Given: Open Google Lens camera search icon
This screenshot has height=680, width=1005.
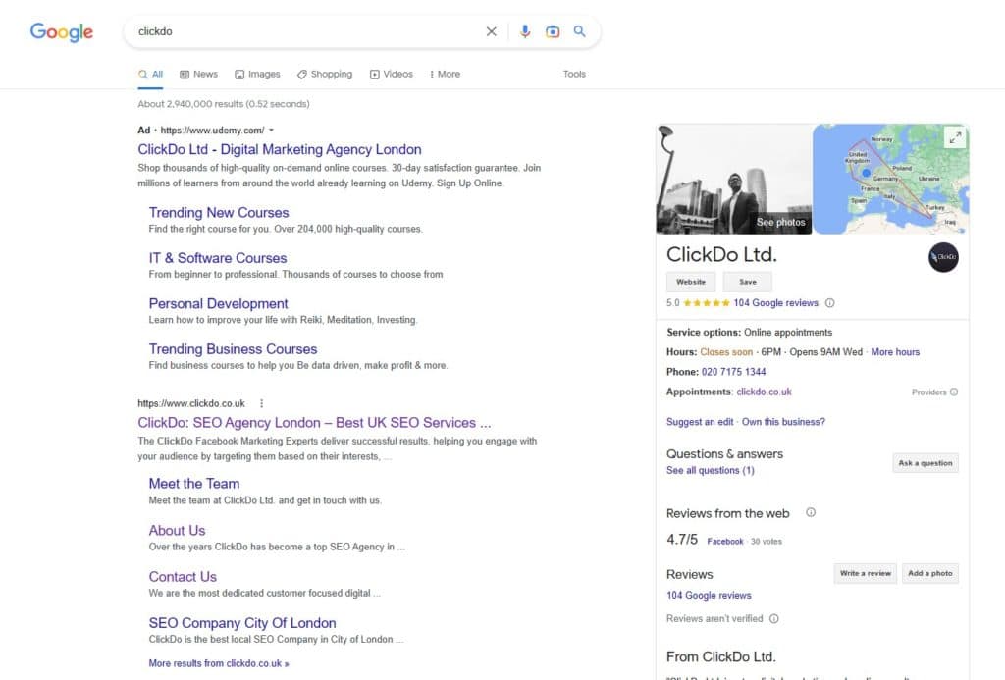Looking at the screenshot, I should pos(553,31).
